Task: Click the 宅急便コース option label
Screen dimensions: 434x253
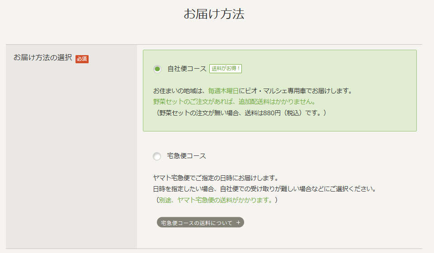Action: point(187,156)
